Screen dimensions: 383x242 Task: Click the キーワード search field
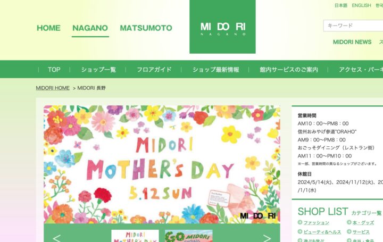(353, 26)
